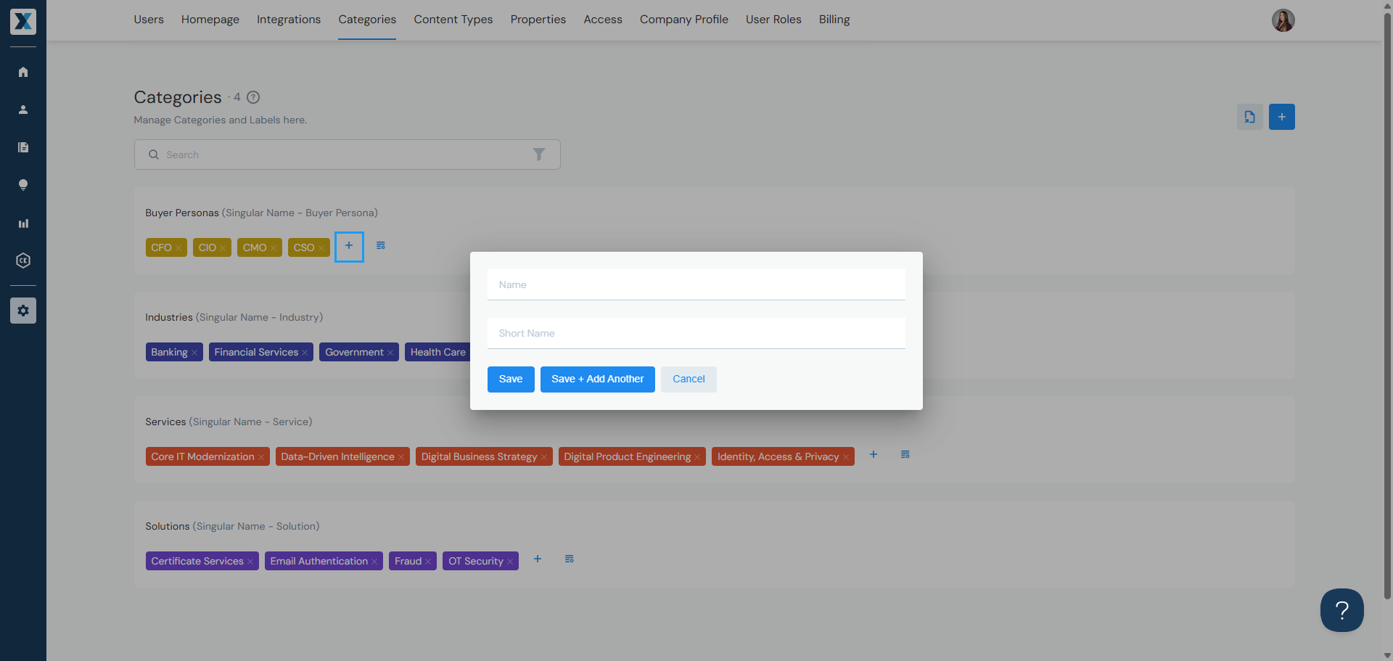Image resolution: width=1393 pixels, height=661 pixels.
Task: Go to the Users tab
Action: 149,20
